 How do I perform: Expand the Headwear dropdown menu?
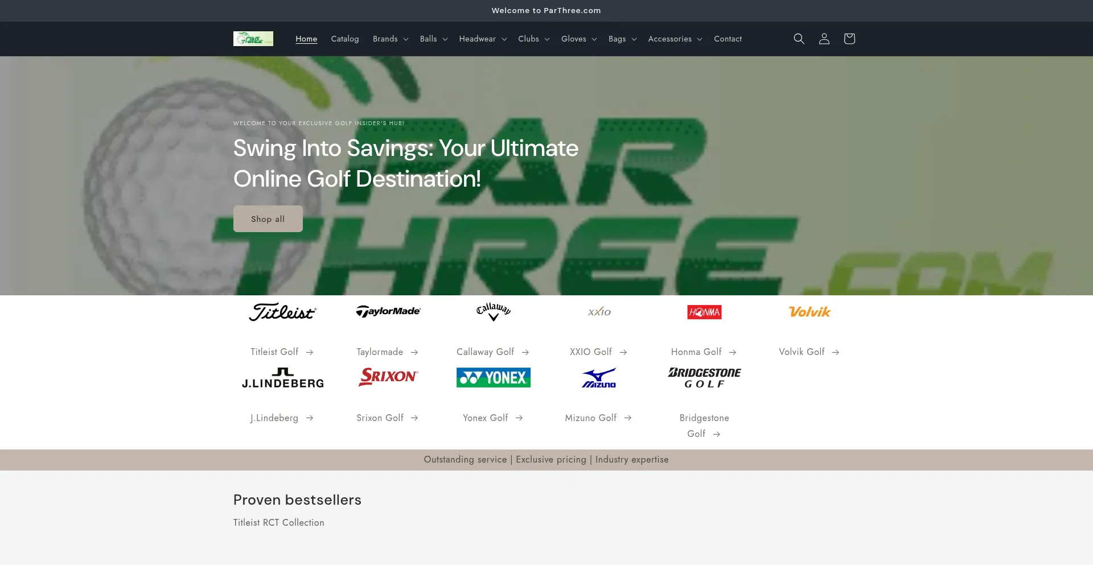click(483, 39)
